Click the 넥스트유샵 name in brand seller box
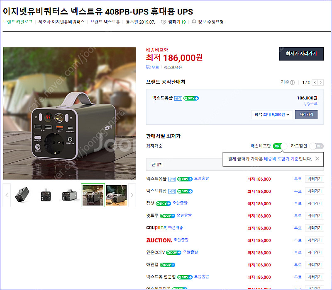332x290 pixels. pos(162,98)
